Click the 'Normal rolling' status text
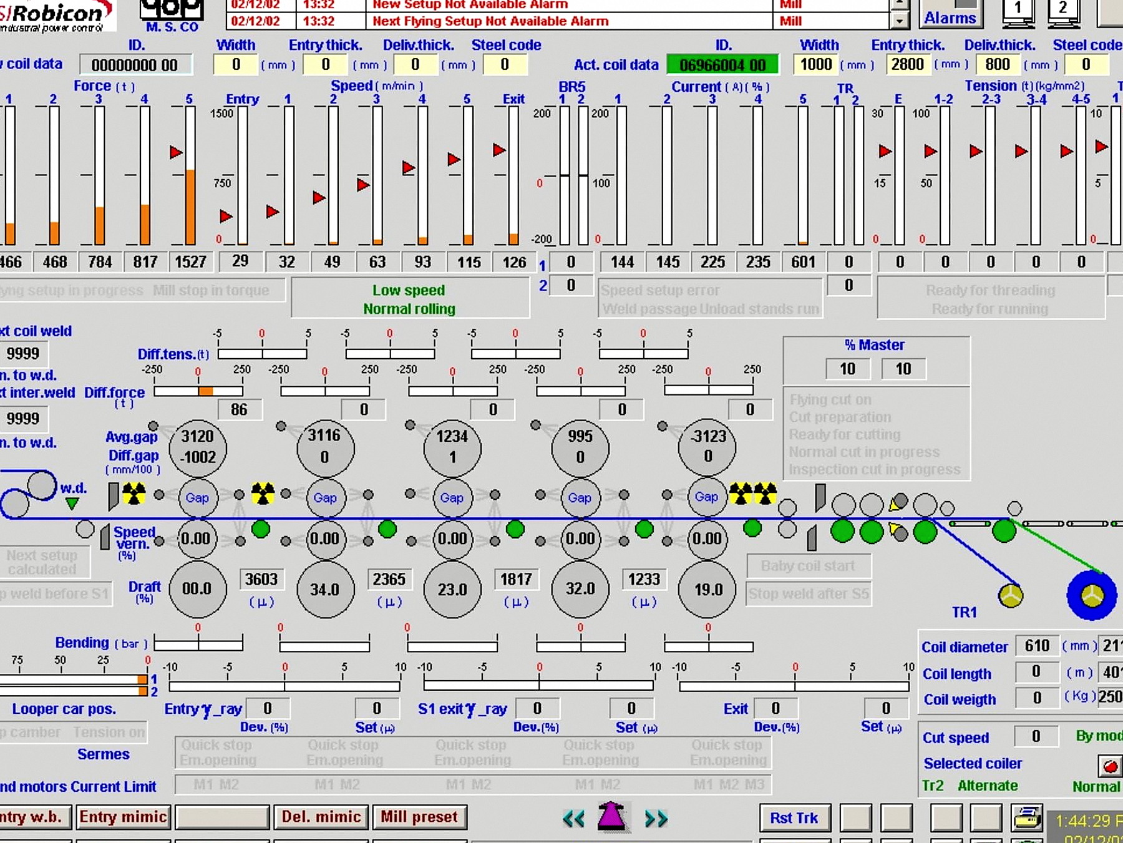This screenshot has width=1123, height=843. tap(409, 309)
